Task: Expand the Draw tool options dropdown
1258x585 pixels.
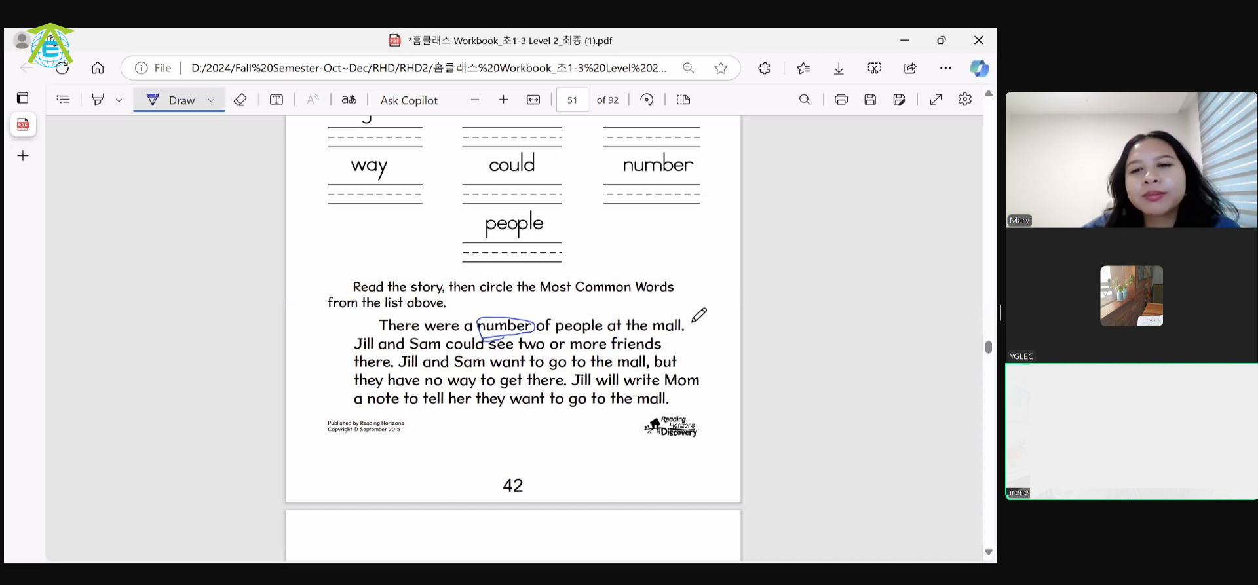Action: click(211, 100)
